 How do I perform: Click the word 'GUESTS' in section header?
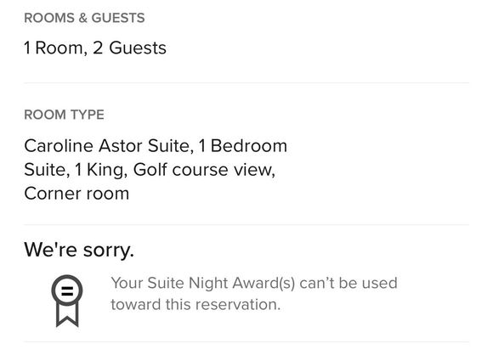(118, 18)
